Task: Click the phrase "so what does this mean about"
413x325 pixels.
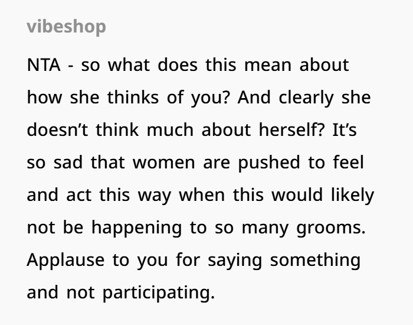Action: [215, 65]
